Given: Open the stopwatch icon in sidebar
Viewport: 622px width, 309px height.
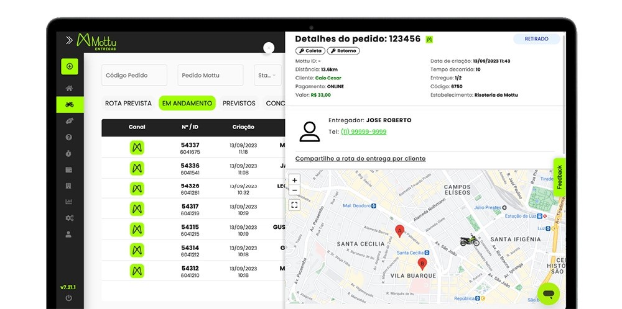Looking at the screenshot, I should point(68,153).
